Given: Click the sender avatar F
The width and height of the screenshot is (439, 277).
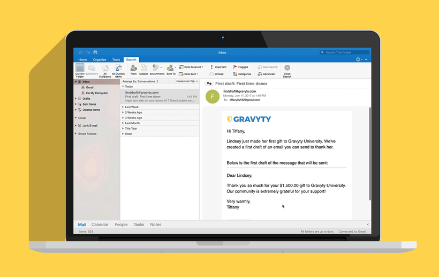Looking at the screenshot, I should [x=213, y=96].
